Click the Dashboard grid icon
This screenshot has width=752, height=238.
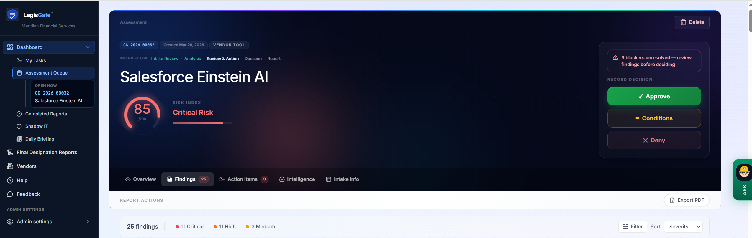click(x=10, y=47)
